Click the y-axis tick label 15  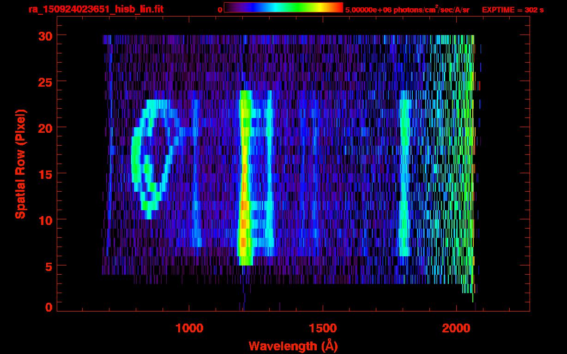tap(45, 174)
